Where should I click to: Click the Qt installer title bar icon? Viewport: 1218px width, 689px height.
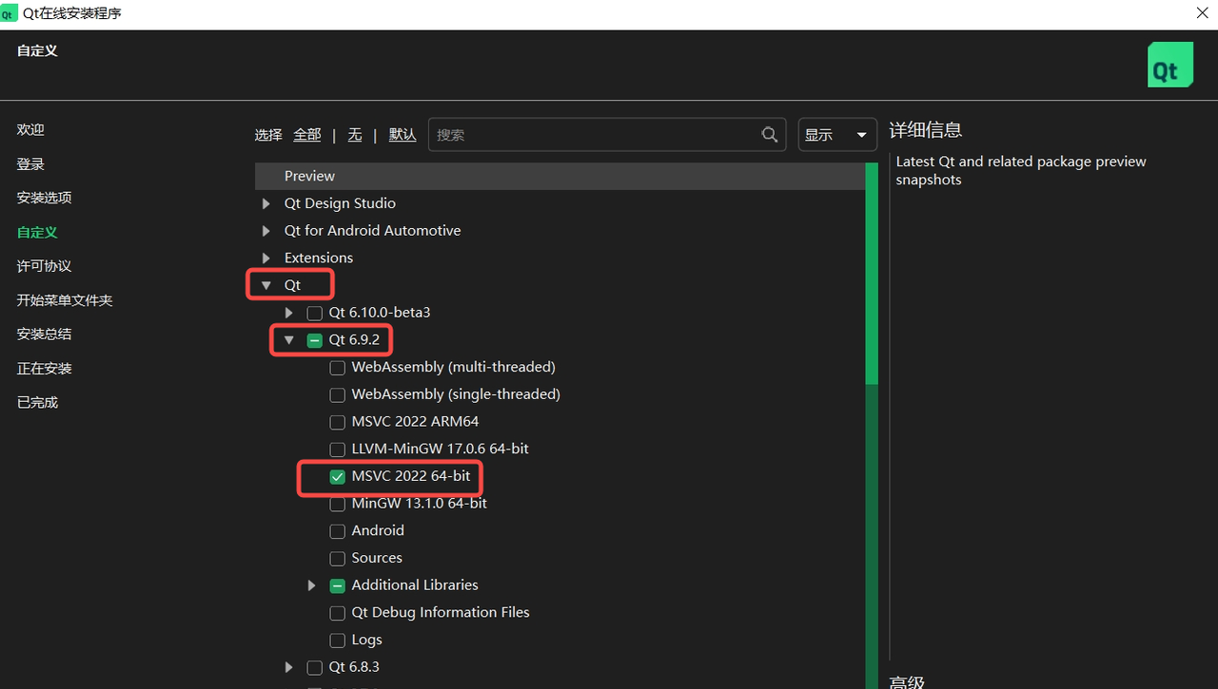pyautogui.click(x=10, y=14)
